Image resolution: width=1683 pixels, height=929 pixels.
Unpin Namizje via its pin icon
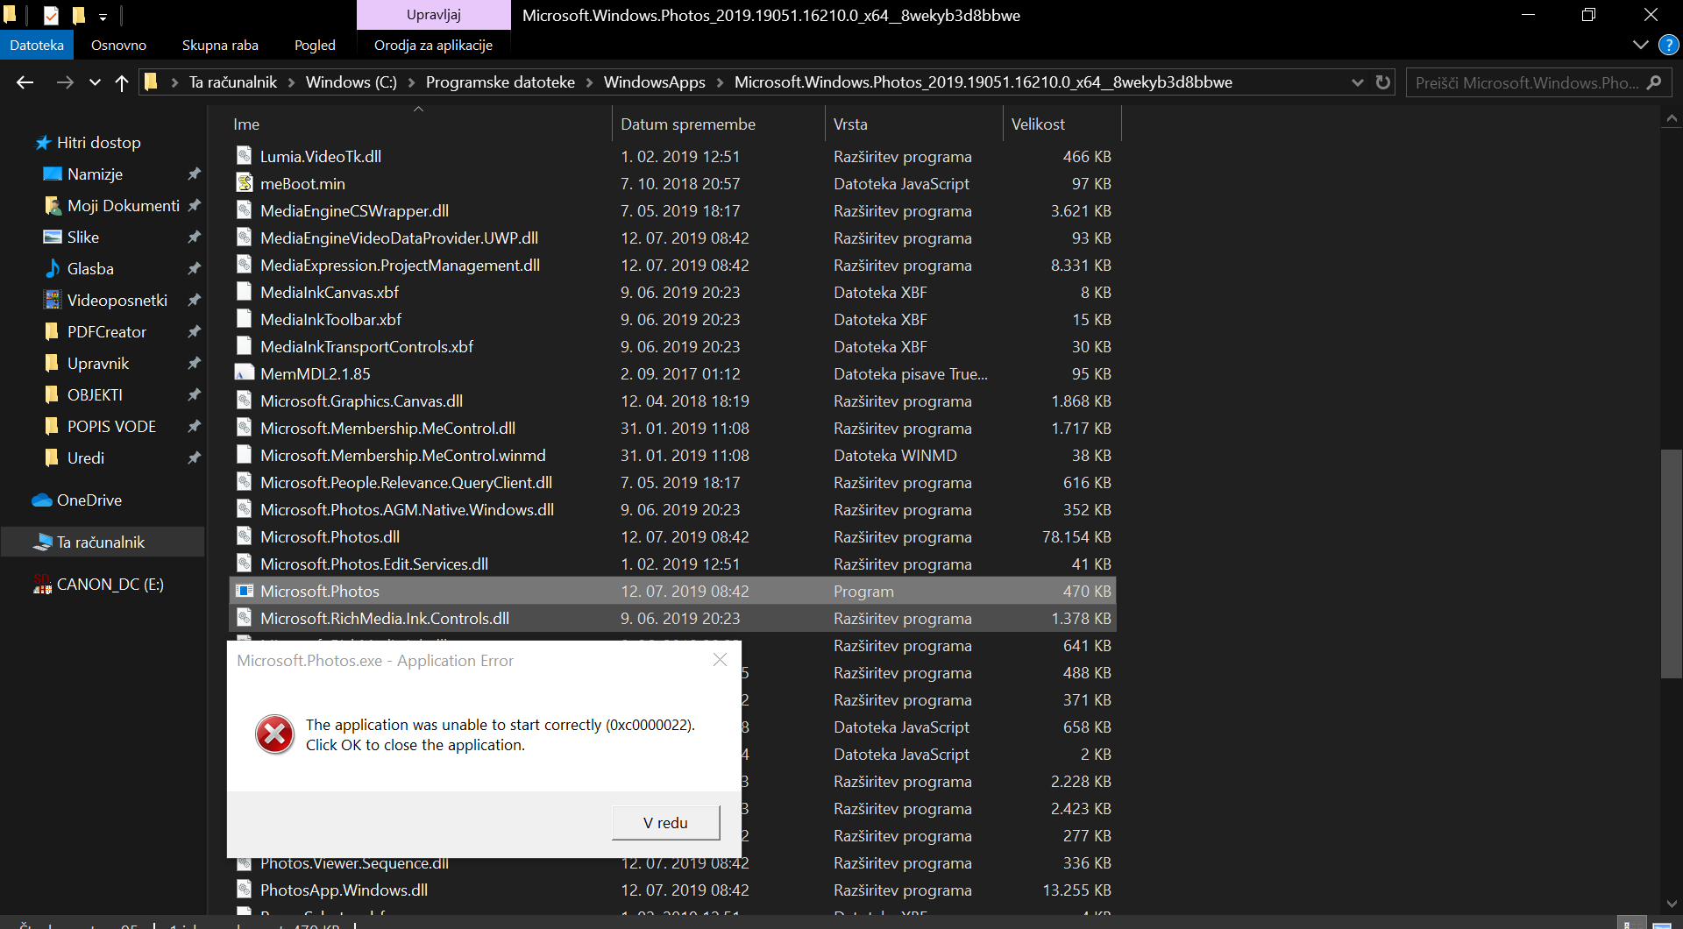click(x=194, y=174)
